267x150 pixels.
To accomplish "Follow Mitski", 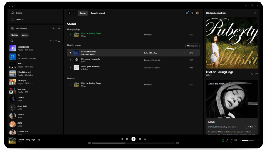I will click(250, 127).
